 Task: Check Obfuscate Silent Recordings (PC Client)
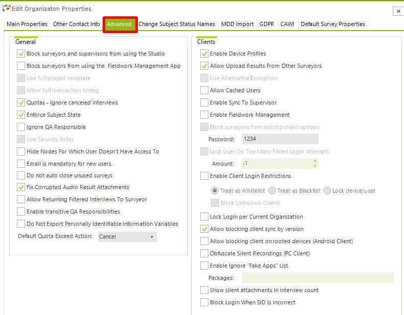pyautogui.click(x=204, y=253)
